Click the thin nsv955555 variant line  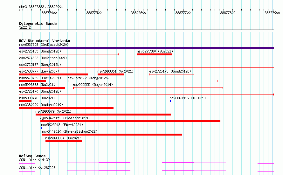tap(148, 88)
